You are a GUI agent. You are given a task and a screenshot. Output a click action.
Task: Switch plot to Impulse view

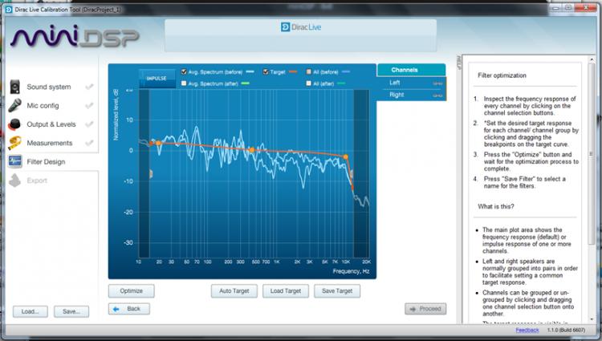(x=157, y=79)
